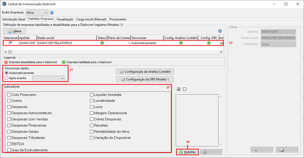Viewport: 304px width, 158px height.
Task: Select the Automaticamente radio button
Action: point(7,73)
